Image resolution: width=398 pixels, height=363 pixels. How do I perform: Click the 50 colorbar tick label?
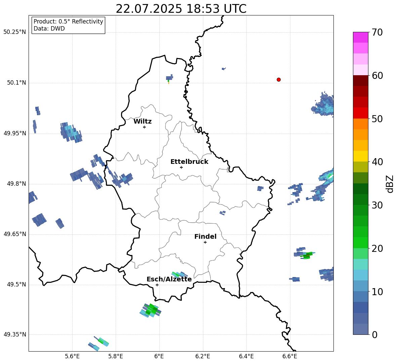point(377,119)
